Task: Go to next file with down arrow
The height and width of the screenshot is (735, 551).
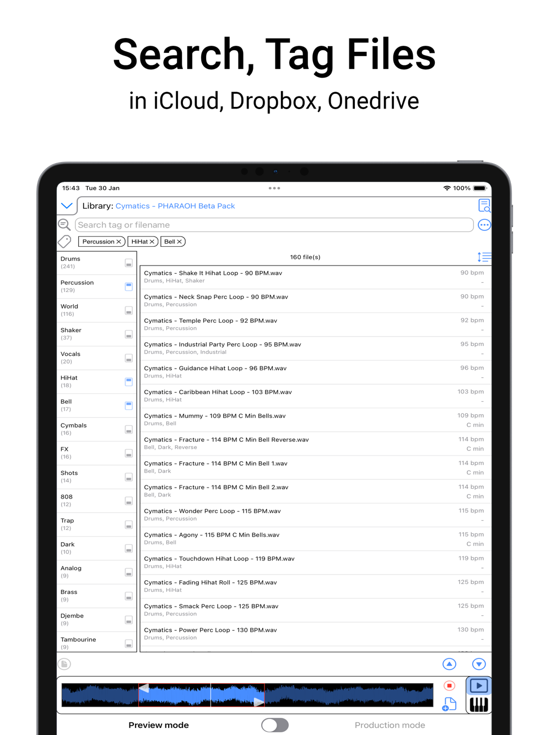Action: pyautogui.click(x=479, y=664)
